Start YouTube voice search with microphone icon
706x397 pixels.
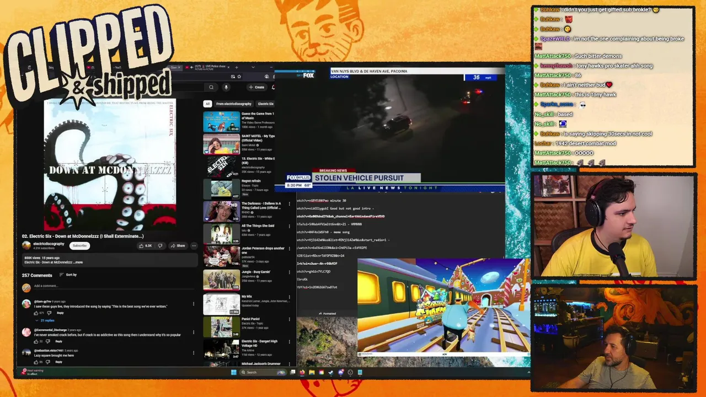click(226, 87)
